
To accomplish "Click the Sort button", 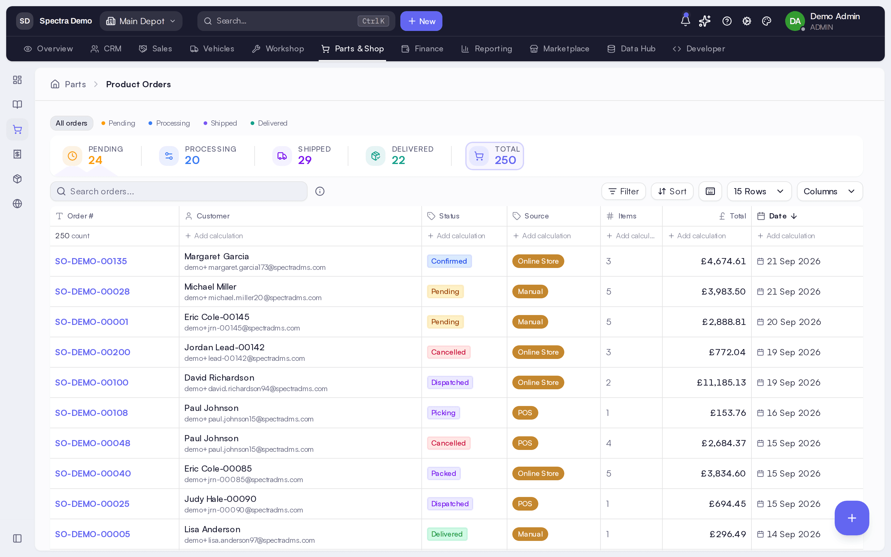I will point(672,191).
